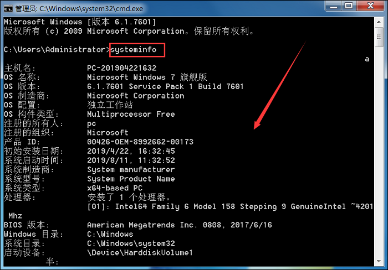Click the host name PC-201904221632
The width and height of the screenshot is (388, 270).
[x=122, y=68]
